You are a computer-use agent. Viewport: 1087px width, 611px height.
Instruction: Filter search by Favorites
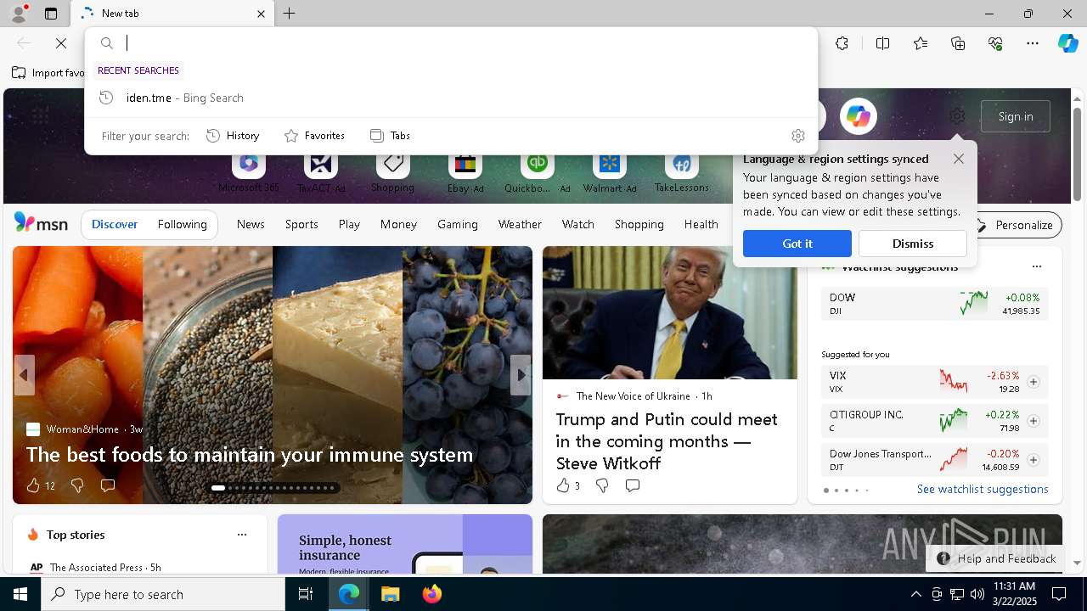click(314, 136)
